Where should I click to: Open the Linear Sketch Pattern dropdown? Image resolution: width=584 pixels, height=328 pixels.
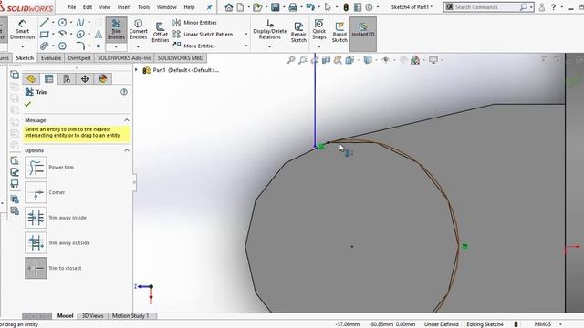[246, 35]
